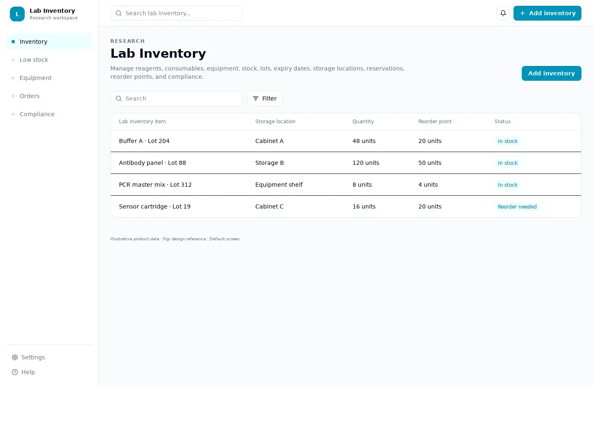Navigate to Orders

[49, 96]
